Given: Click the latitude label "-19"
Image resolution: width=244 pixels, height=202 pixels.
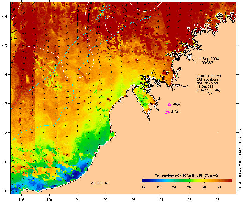Looking at the screenshot, I should click(4, 162).
